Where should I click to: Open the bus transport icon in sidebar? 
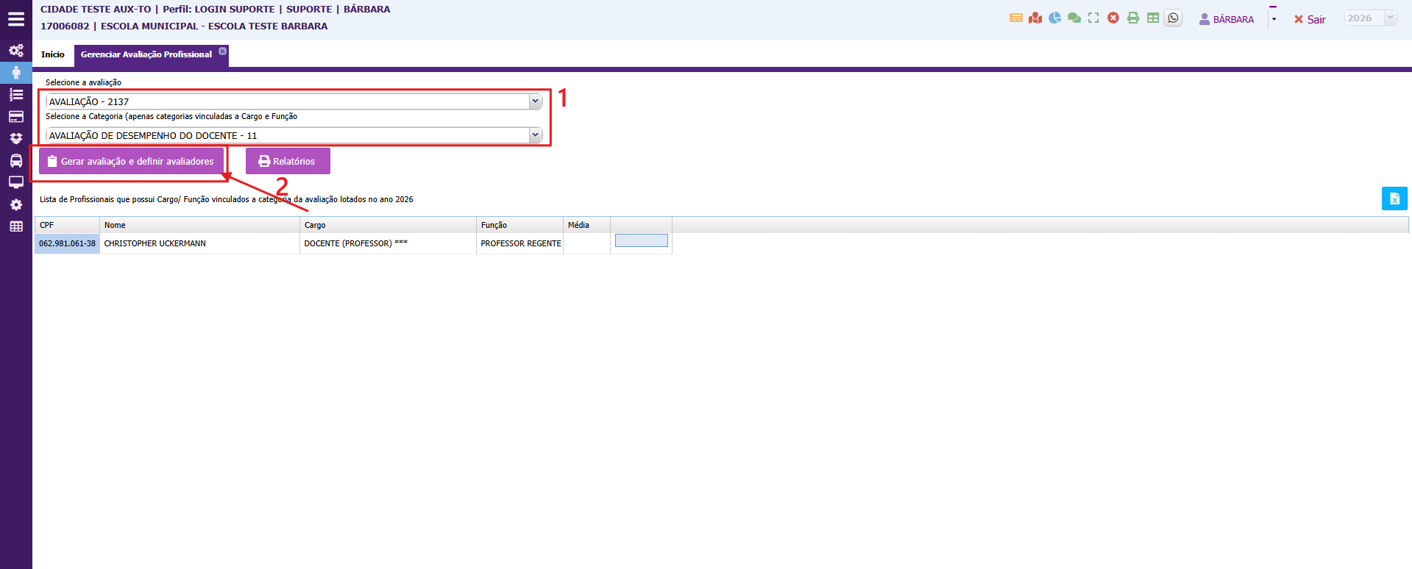click(x=15, y=160)
